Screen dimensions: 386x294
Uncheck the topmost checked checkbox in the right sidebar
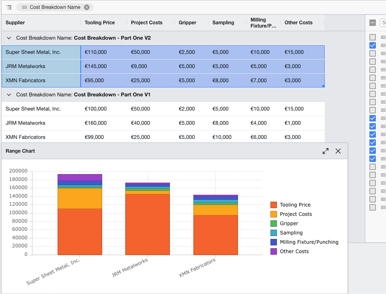click(372, 45)
